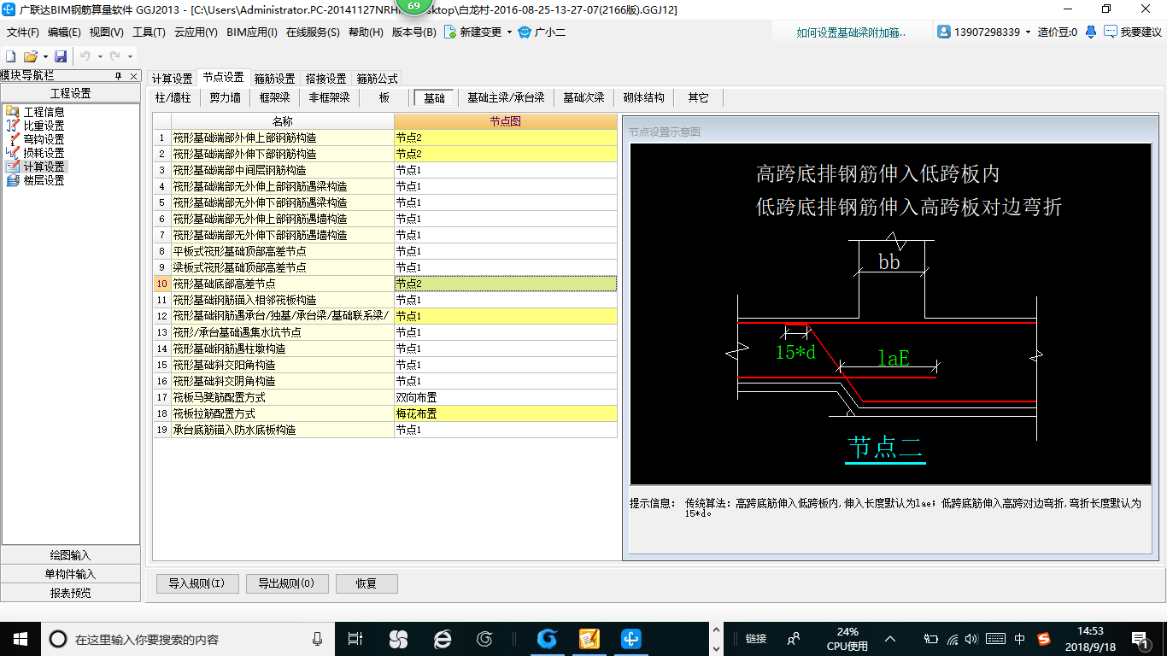The height and width of the screenshot is (656, 1167).
Task: Open the 版本号(B) menu
Action: [x=413, y=32]
